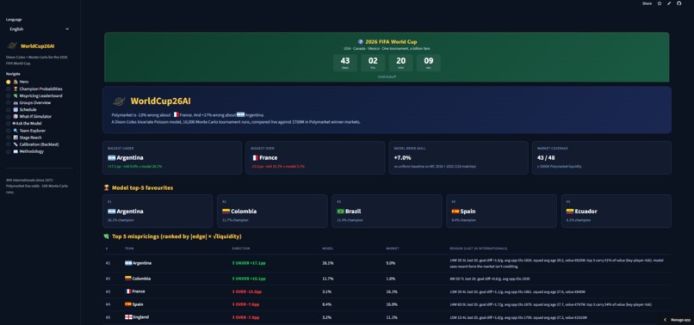
Task: Click the +7.0% Model Brier Skill value
Action: 402,158
